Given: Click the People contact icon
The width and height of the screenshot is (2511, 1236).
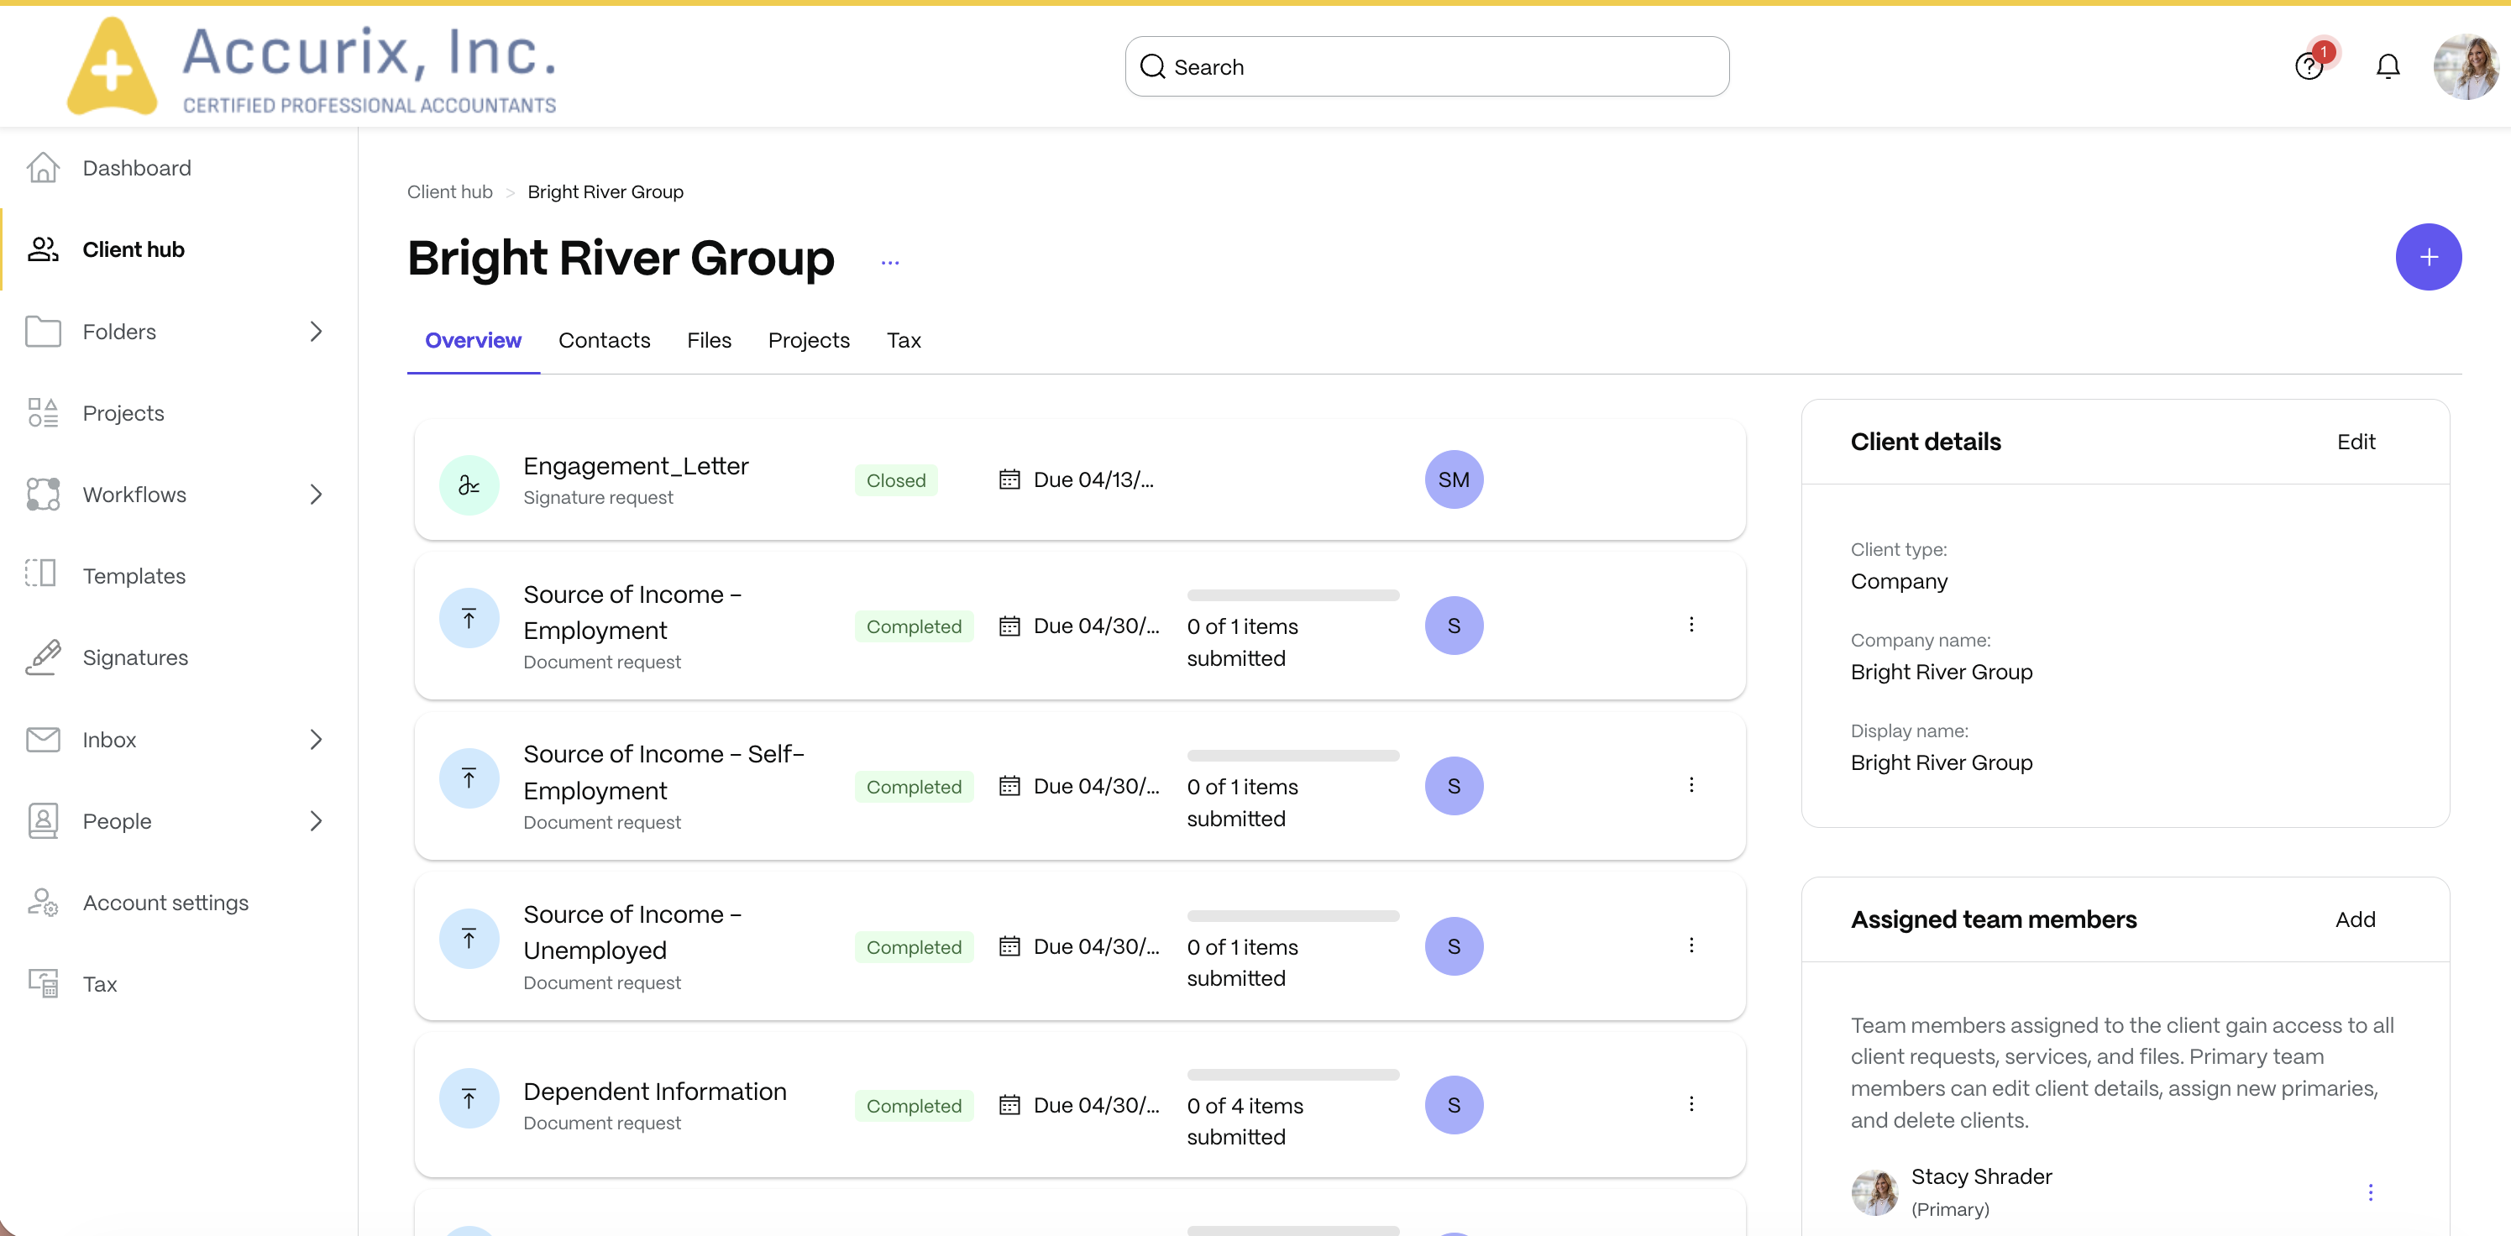Looking at the screenshot, I should [x=43, y=820].
